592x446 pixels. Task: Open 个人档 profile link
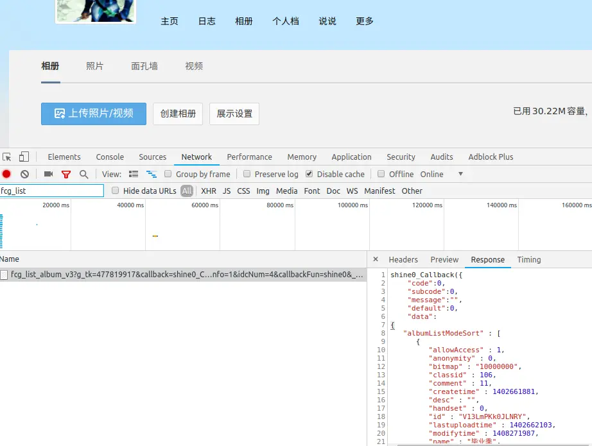(x=286, y=21)
